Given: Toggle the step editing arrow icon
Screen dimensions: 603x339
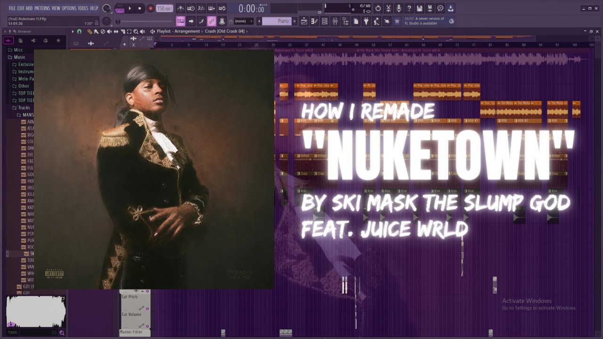Looking at the screenshot, I should (191, 21).
